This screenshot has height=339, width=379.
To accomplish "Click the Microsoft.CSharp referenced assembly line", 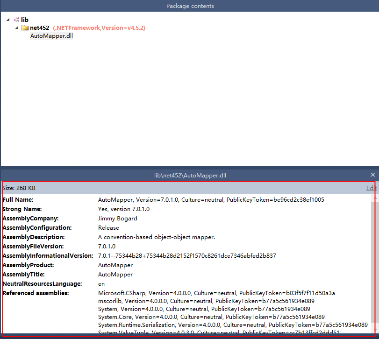I will pyautogui.click(x=216, y=293).
